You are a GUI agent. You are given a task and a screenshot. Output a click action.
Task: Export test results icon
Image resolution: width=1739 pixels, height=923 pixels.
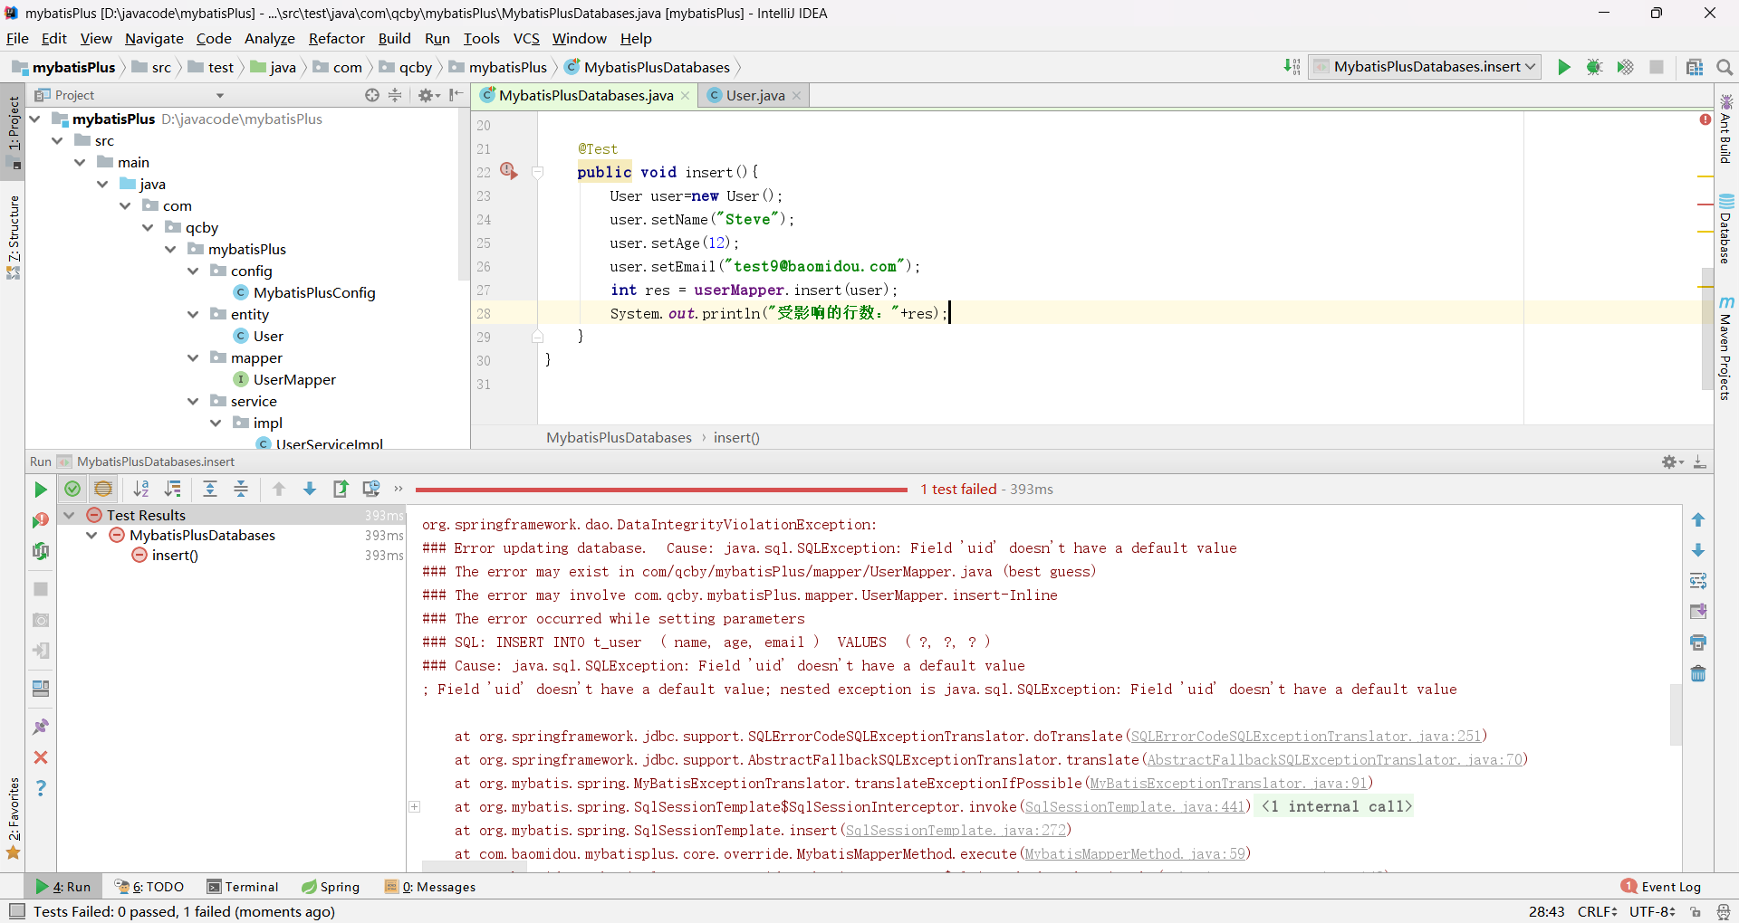click(x=341, y=489)
